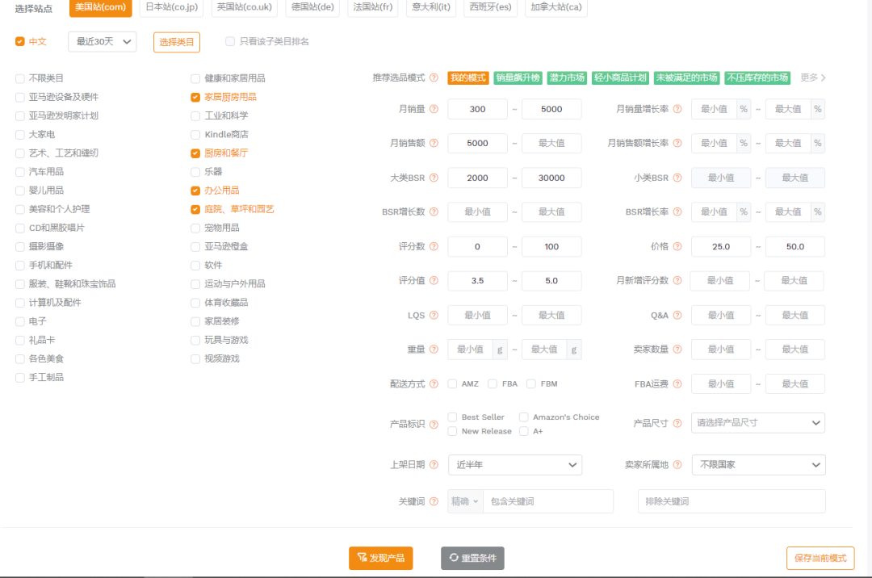Open the 产品尺寸 size dropdown
The height and width of the screenshot is (578, 872).
coord(758,423)
